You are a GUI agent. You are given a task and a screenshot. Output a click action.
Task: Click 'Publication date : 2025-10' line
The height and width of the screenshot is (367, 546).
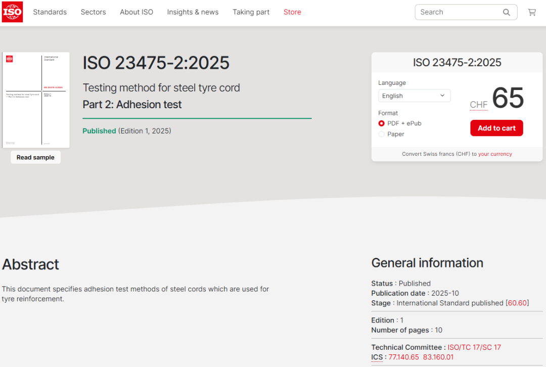click(x=415, y=293)
